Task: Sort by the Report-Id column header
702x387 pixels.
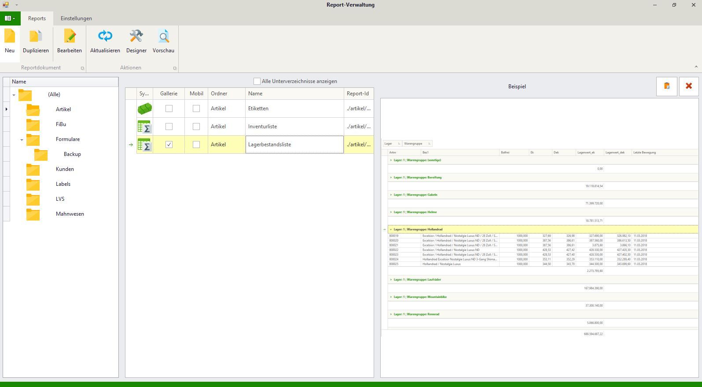Action: tap(358, 94)
